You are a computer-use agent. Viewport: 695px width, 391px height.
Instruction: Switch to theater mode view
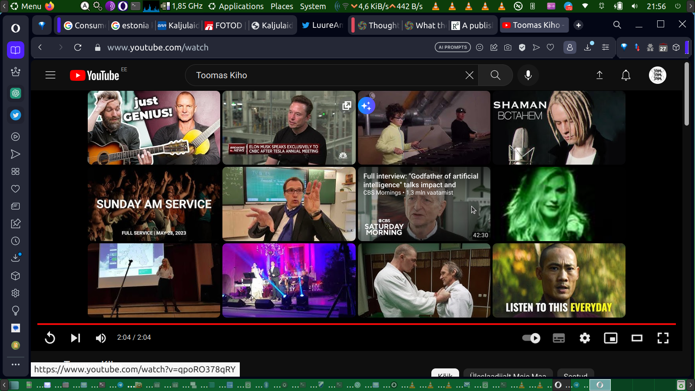pyautogui.click(x=637, y=338)
